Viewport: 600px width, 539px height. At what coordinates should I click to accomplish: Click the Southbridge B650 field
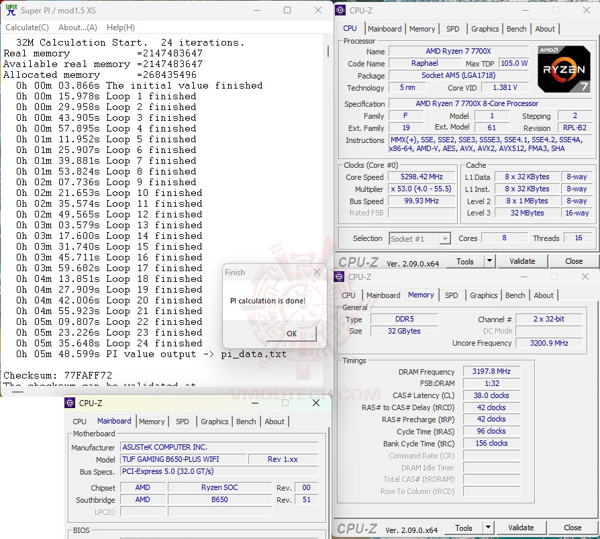click(219, 499)
